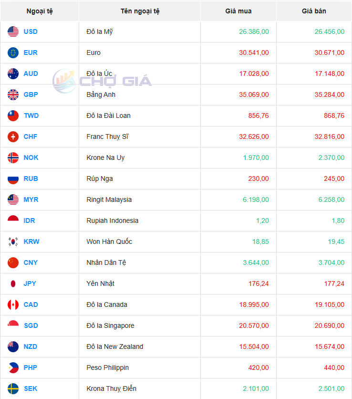This screenshot has width=352, height=399.
Task: Click the USD buy price 26.386,00
Action: click(x=254, y=32)
